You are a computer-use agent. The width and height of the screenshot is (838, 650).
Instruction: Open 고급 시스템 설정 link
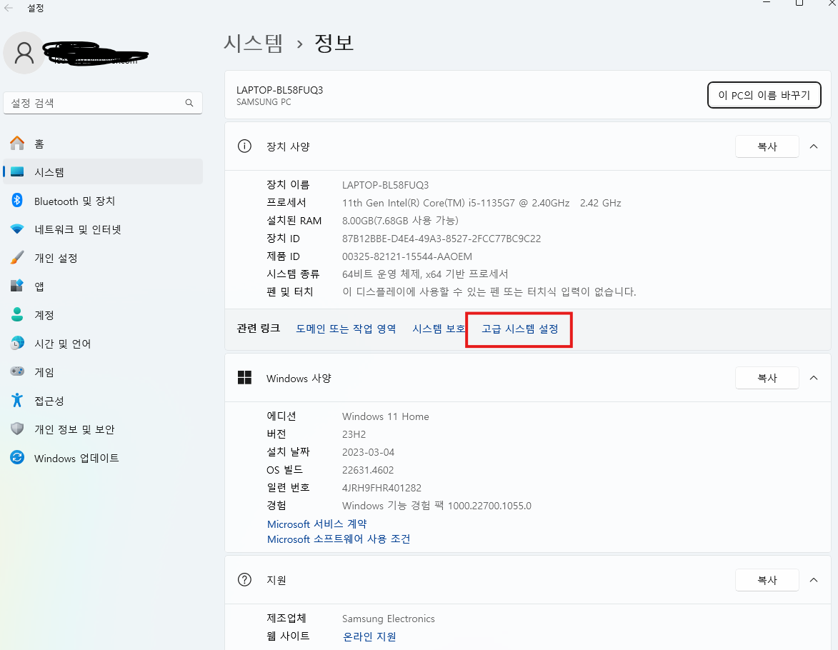click(x=519, y=329)
